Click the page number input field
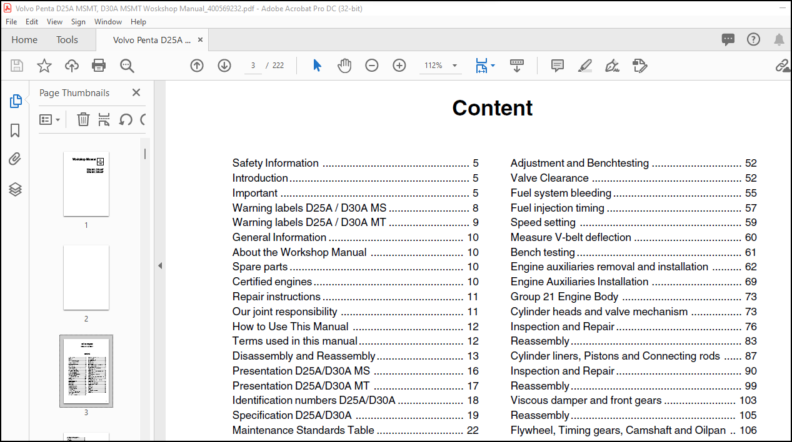The height and width of the screenshot is (442, 792). [253, 66]
